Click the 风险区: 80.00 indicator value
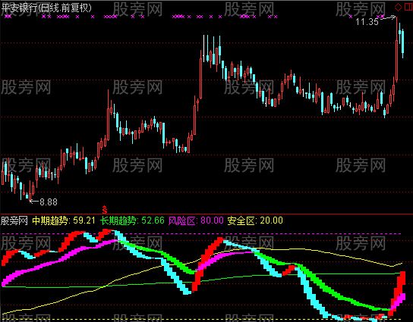 (x=196, y=220)
